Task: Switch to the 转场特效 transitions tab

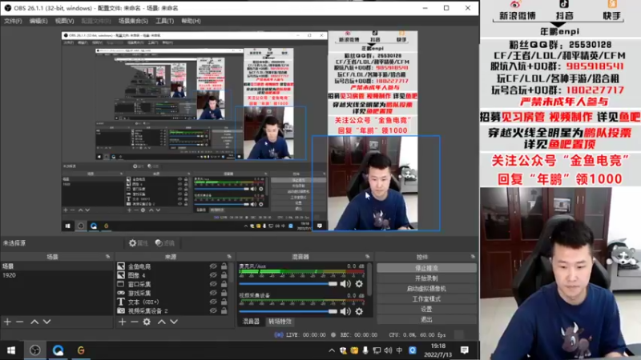Action: click(x=280, y=322)
